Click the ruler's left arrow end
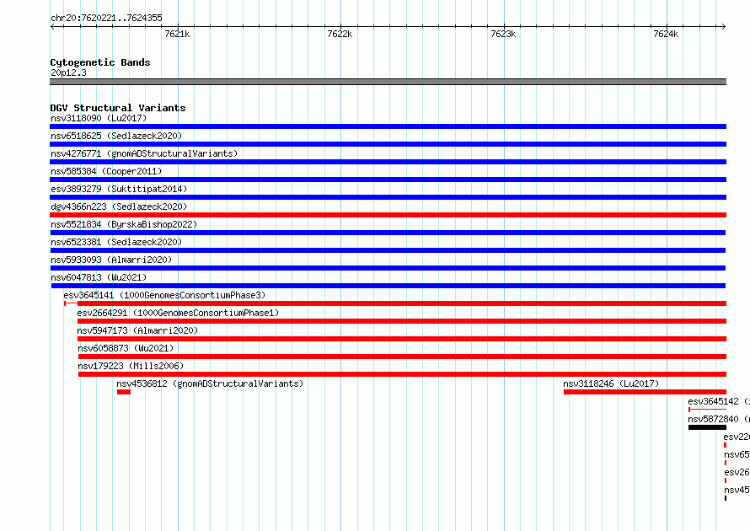750x531 pixels. pos(52,26)
